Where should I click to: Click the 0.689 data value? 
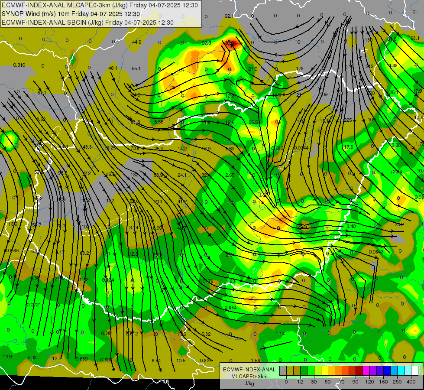[81, 359]
